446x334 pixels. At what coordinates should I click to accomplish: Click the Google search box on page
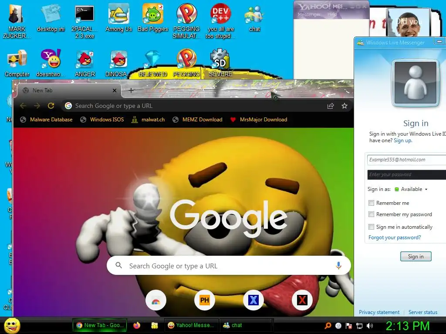tap(229, 266)
